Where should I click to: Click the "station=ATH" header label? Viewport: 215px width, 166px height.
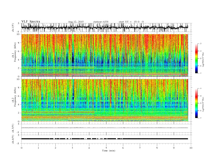pyautogui.click(x=101, y=22)
